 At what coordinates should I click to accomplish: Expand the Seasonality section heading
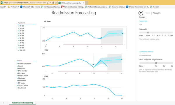143,21
